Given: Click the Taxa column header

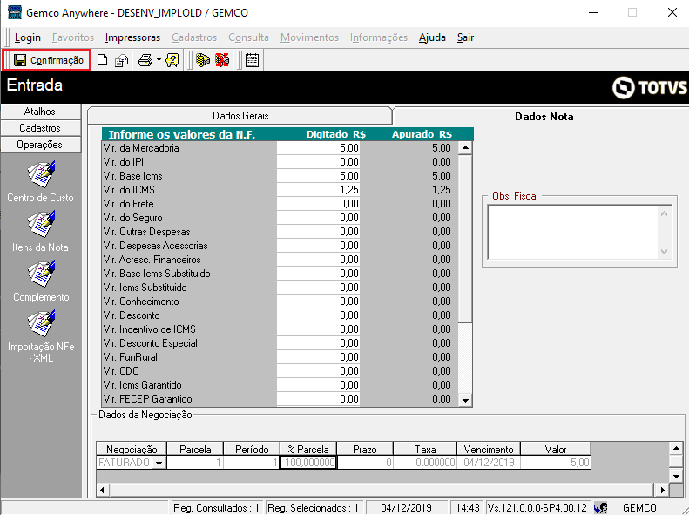Looking at the screenshot, I should tap(425, 449).
